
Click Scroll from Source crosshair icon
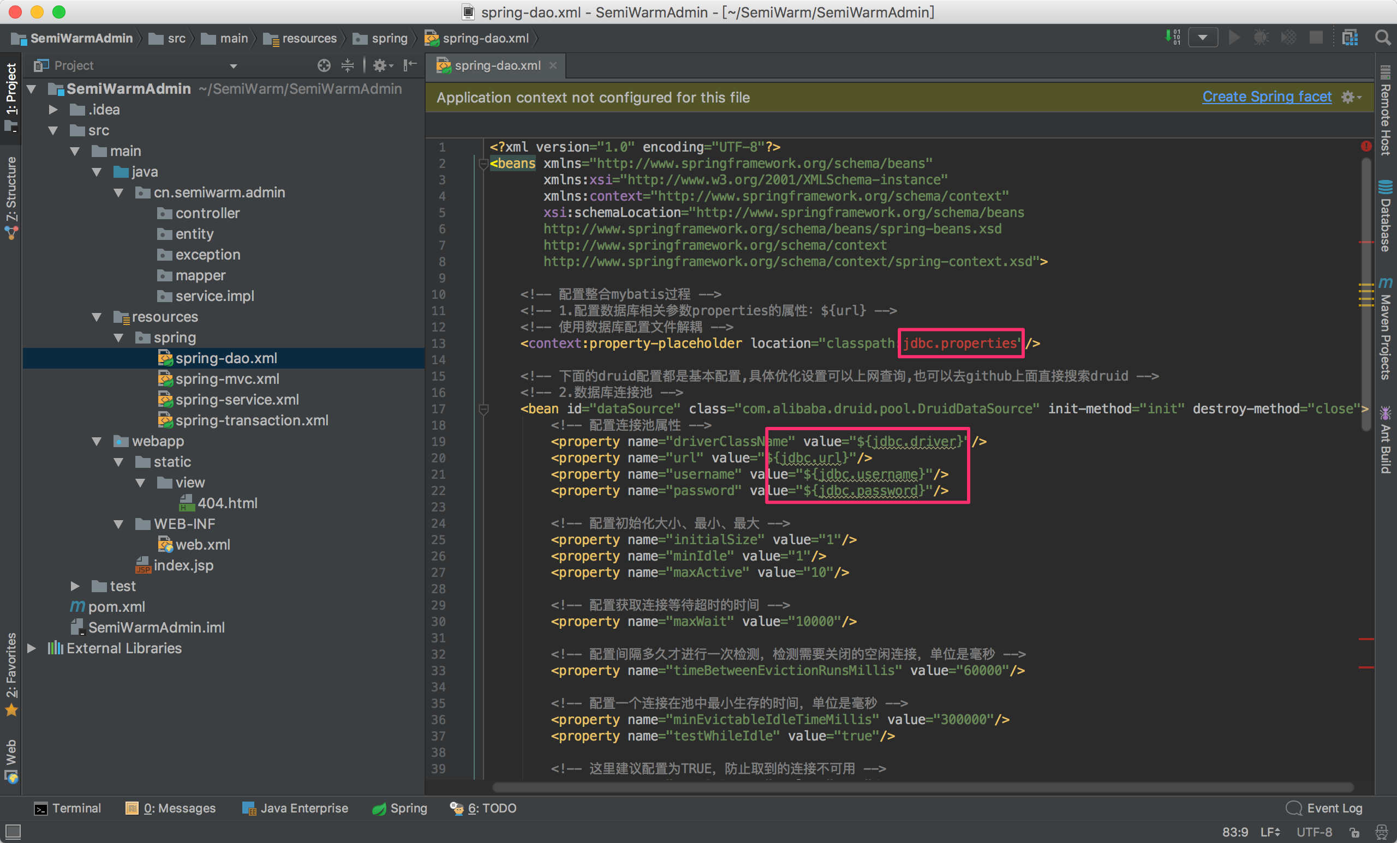(324, 66)
